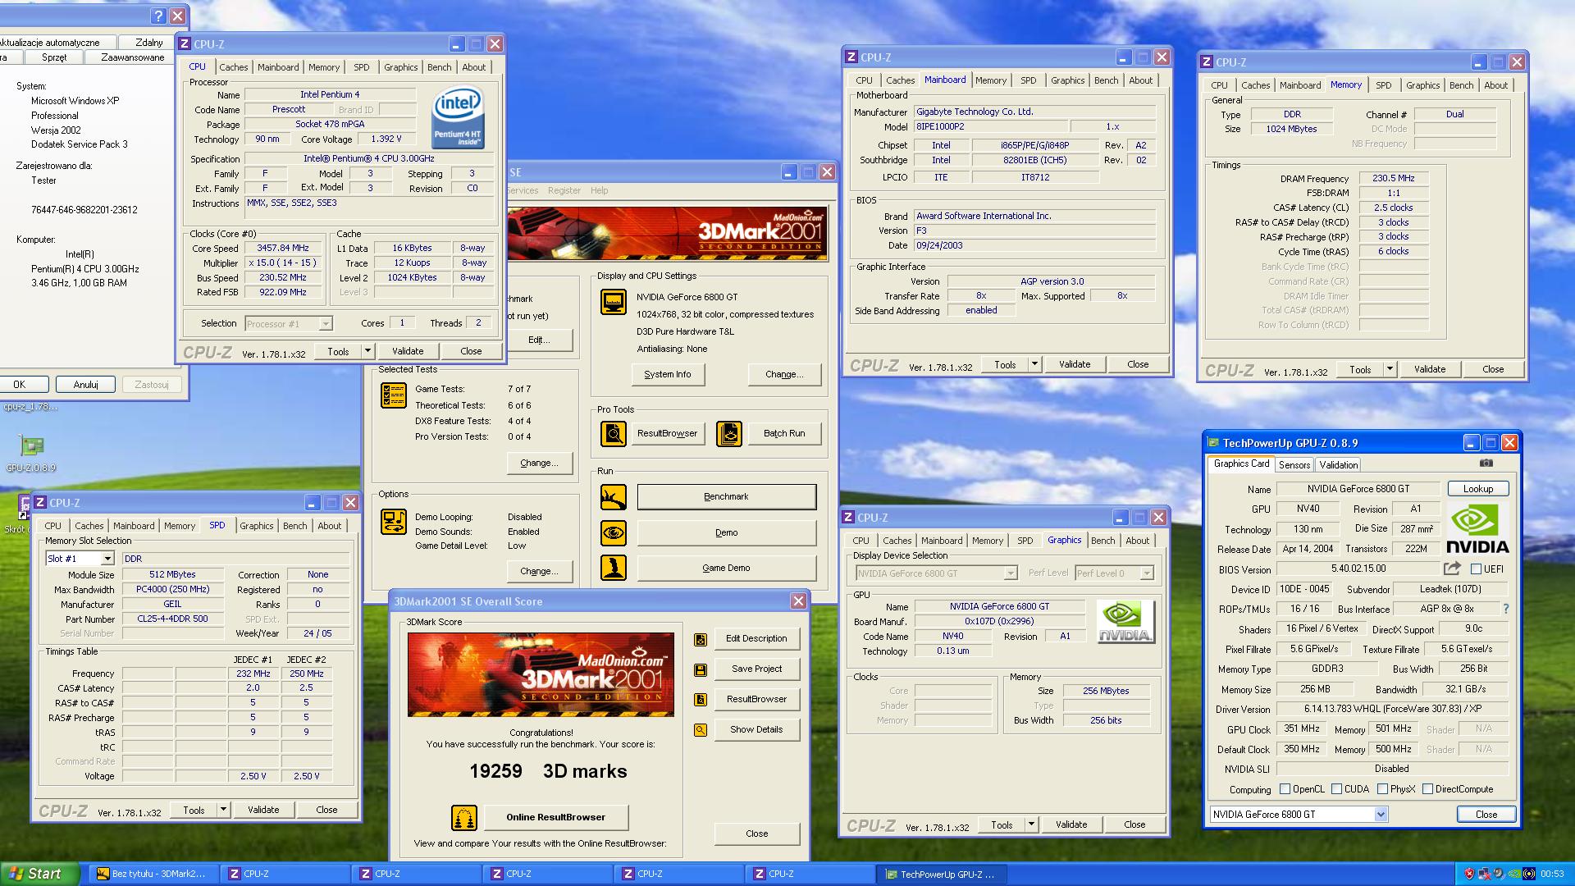Click the Game Demo joystick icon
Image resolution: width=1575 pixels, height=886 pixels.
coord(614,568)
